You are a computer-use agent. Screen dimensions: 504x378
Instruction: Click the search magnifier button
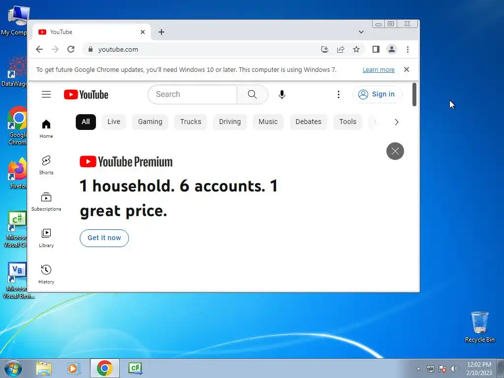(x=252, y=94)
